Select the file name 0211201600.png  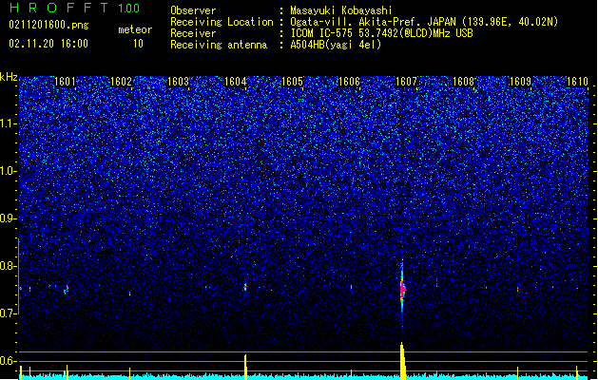pyautogui.click(x=48, y=25)
